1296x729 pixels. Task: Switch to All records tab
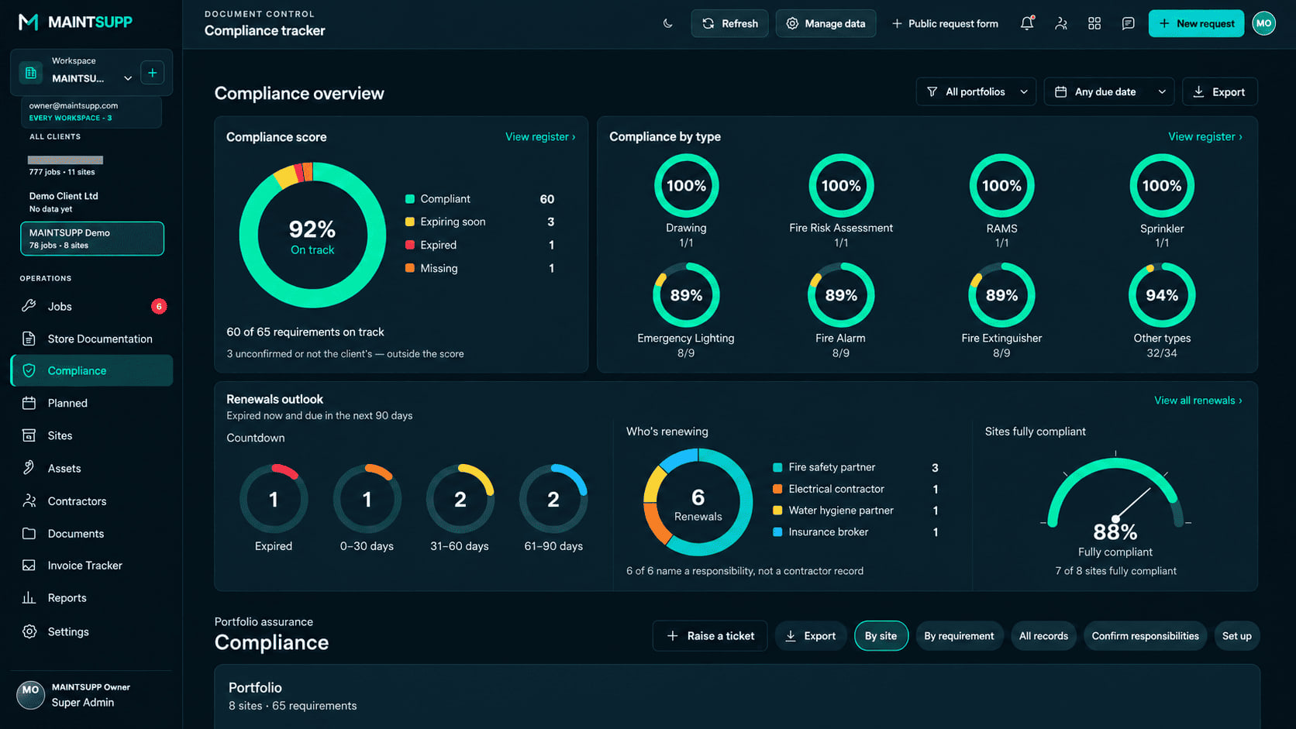[1043, 636]
